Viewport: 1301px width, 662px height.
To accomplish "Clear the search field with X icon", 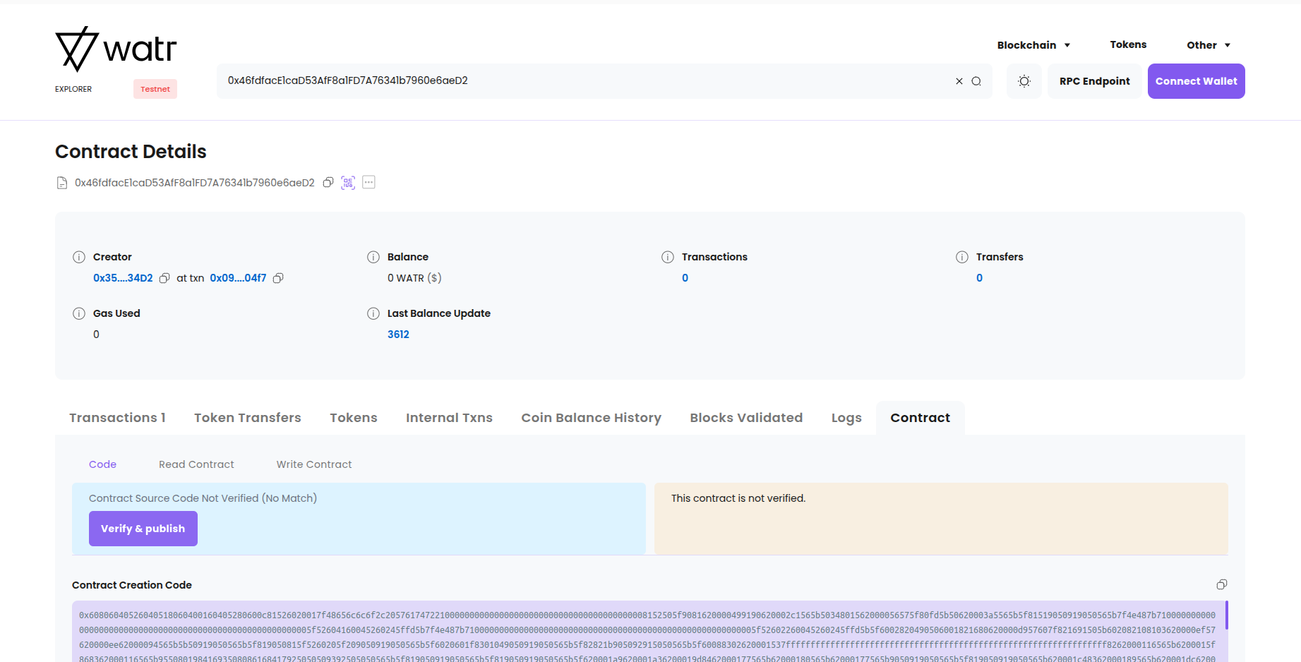I will [x=959, y=81].
